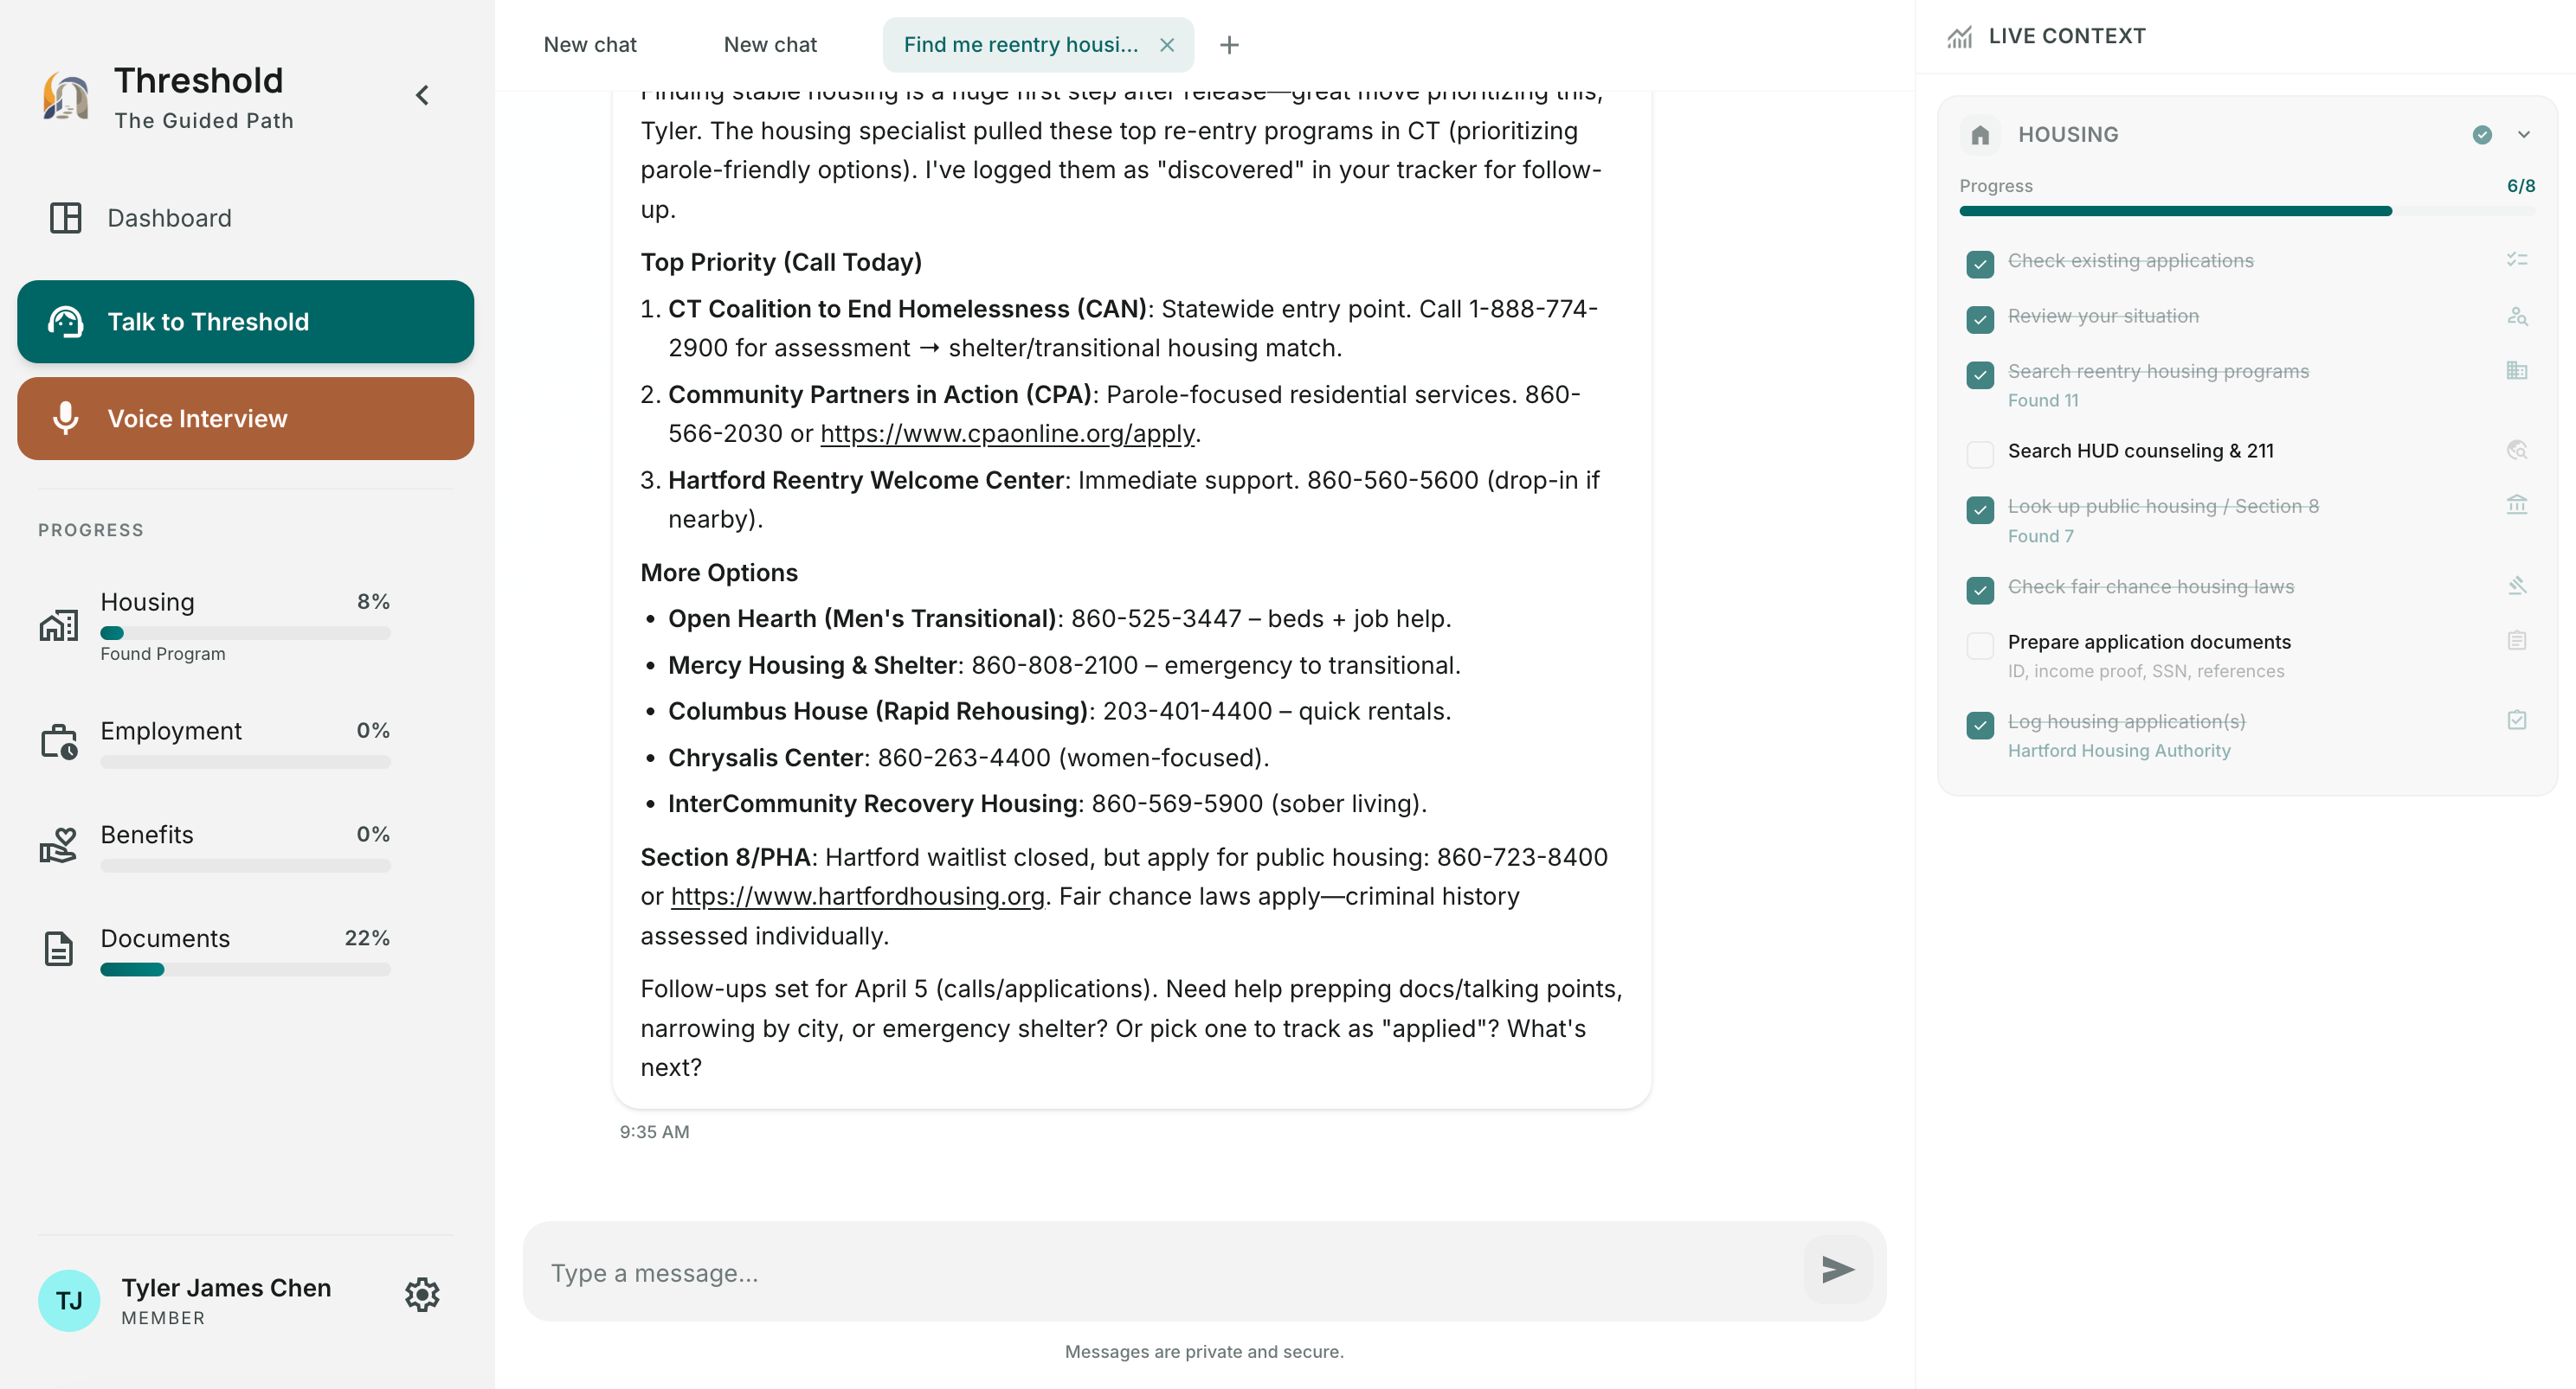Click the send message arrow icon

1837,1271
